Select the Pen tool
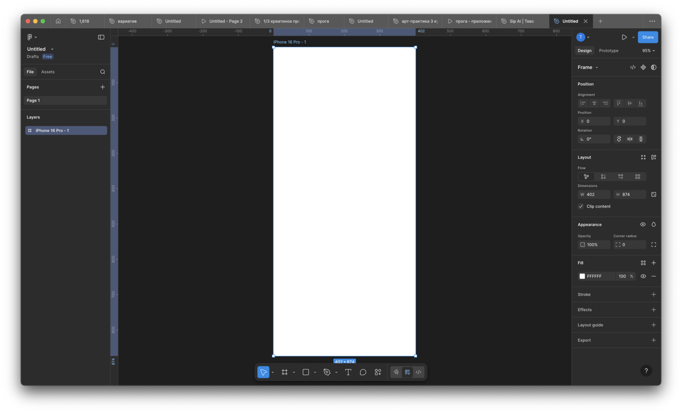The width and height of the screenshot is (682, 413). click(327, 372)
